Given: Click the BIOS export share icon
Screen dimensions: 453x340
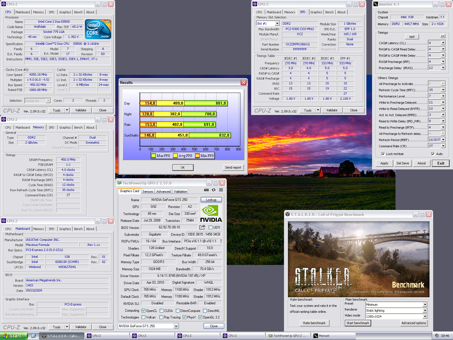Looking at the screenshot, I should (202, 227).
